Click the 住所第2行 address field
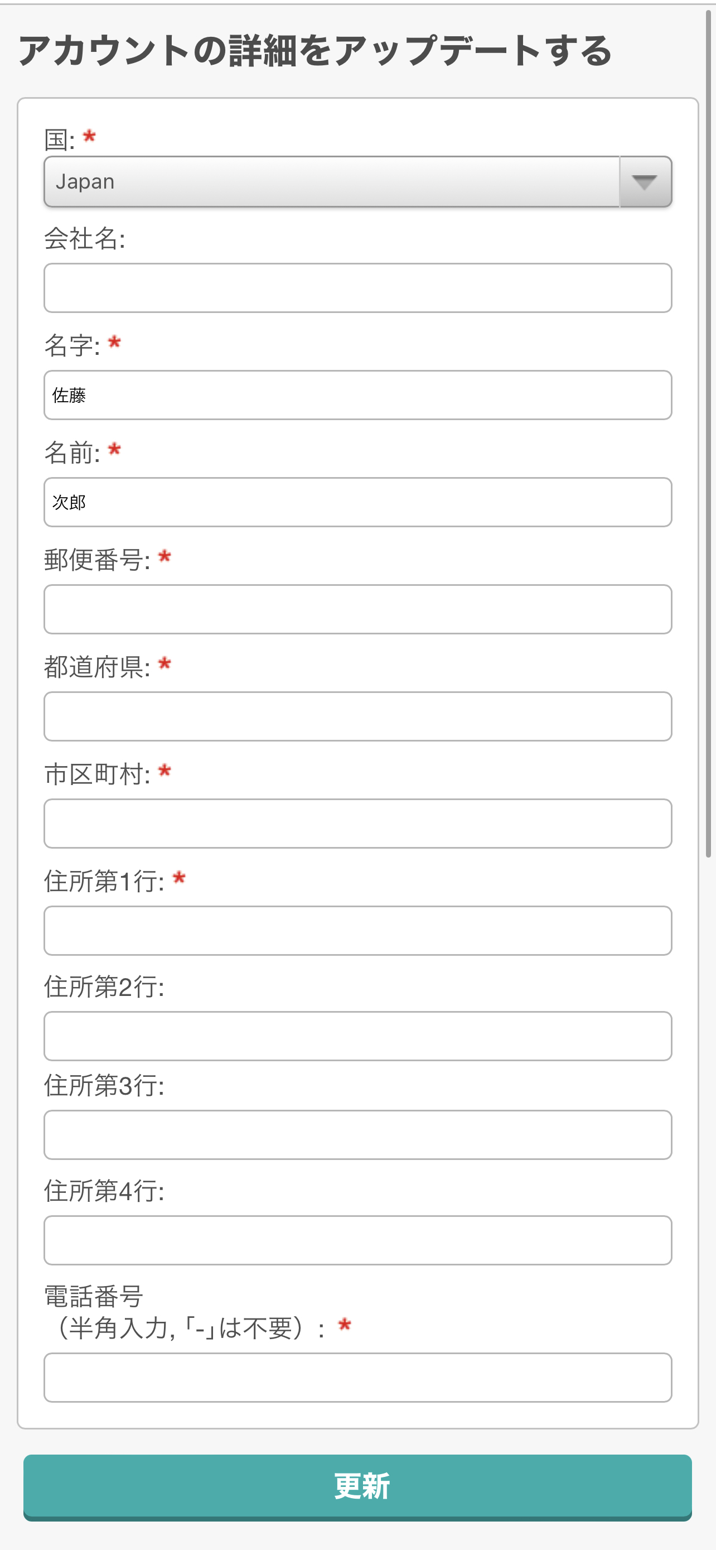716x1550 pixels. coord(357,1036)
